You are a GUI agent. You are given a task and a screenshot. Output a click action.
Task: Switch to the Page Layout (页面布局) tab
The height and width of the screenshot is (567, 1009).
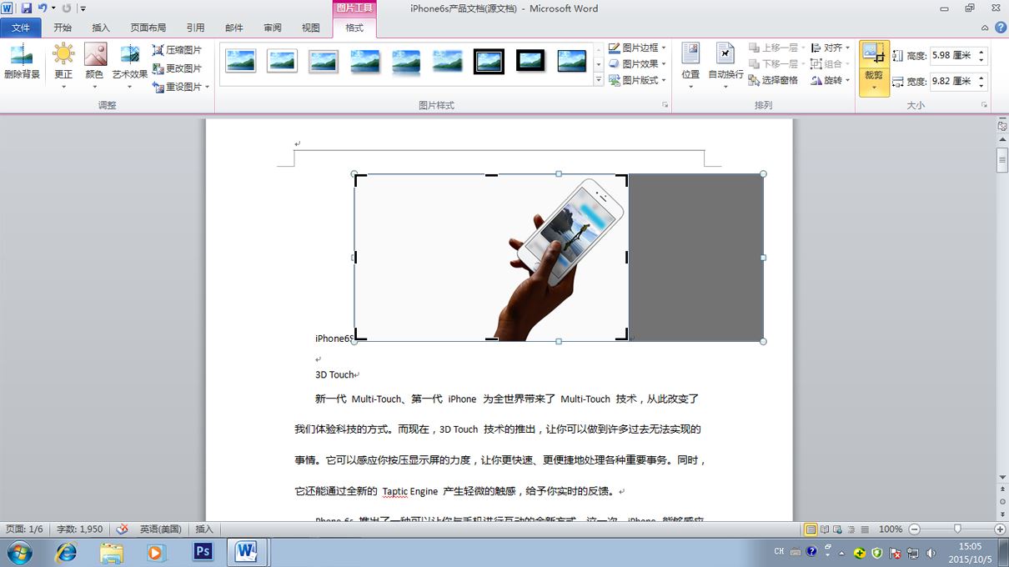click(148, 28)
